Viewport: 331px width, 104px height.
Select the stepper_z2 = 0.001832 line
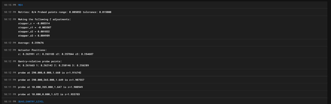34,32
